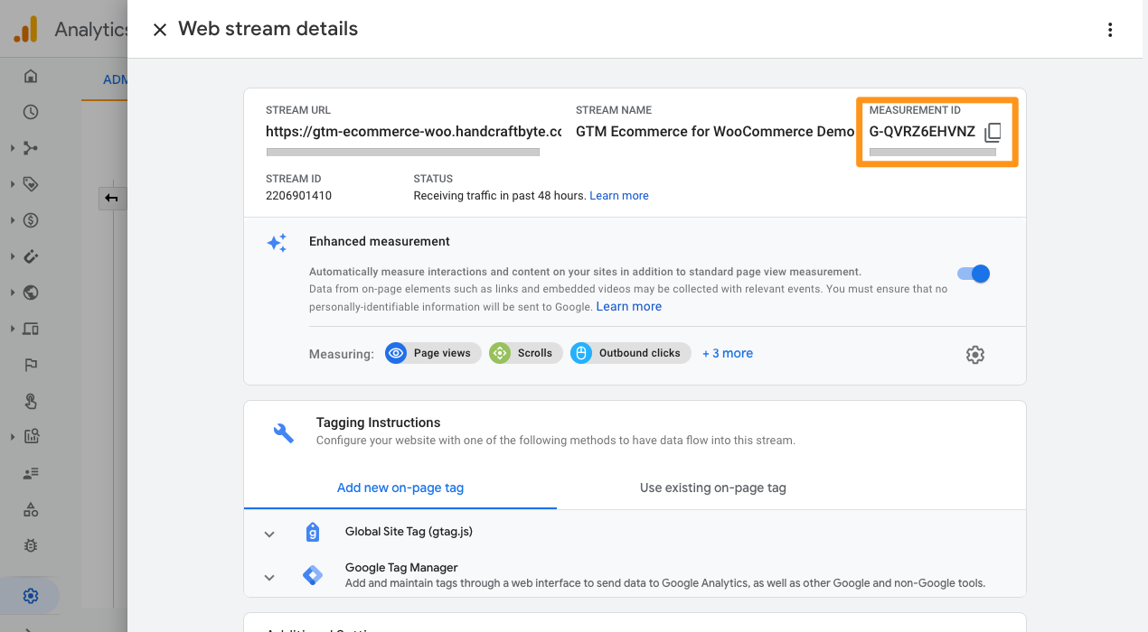Click the stream URL text
The image size is (1148, 632).
coord(414,132)
